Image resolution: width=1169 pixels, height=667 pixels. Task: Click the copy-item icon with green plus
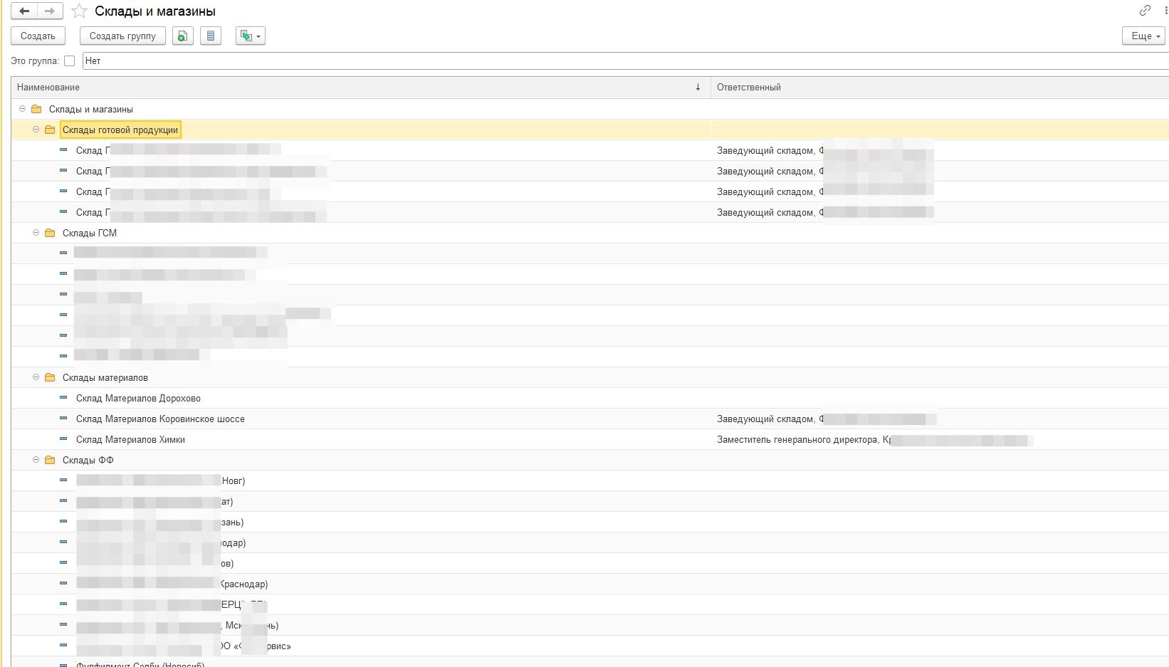[183, 36]
